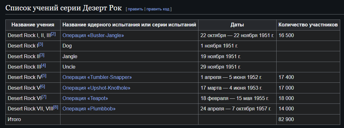Open footnote [4] for Desert Rock III
This screenshot has height=128, width=344.
[x=43, y=65]
